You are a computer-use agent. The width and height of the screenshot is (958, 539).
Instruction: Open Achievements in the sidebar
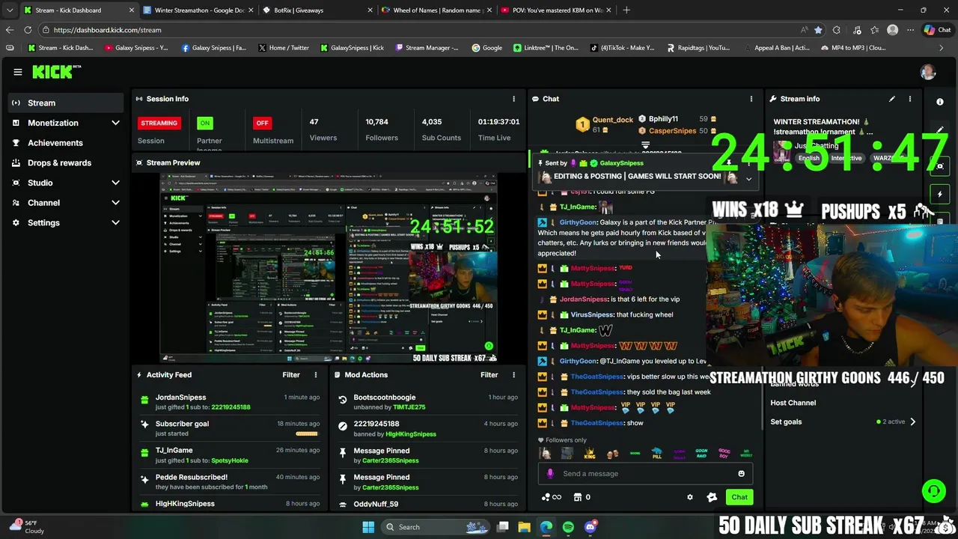click(66, 143)
